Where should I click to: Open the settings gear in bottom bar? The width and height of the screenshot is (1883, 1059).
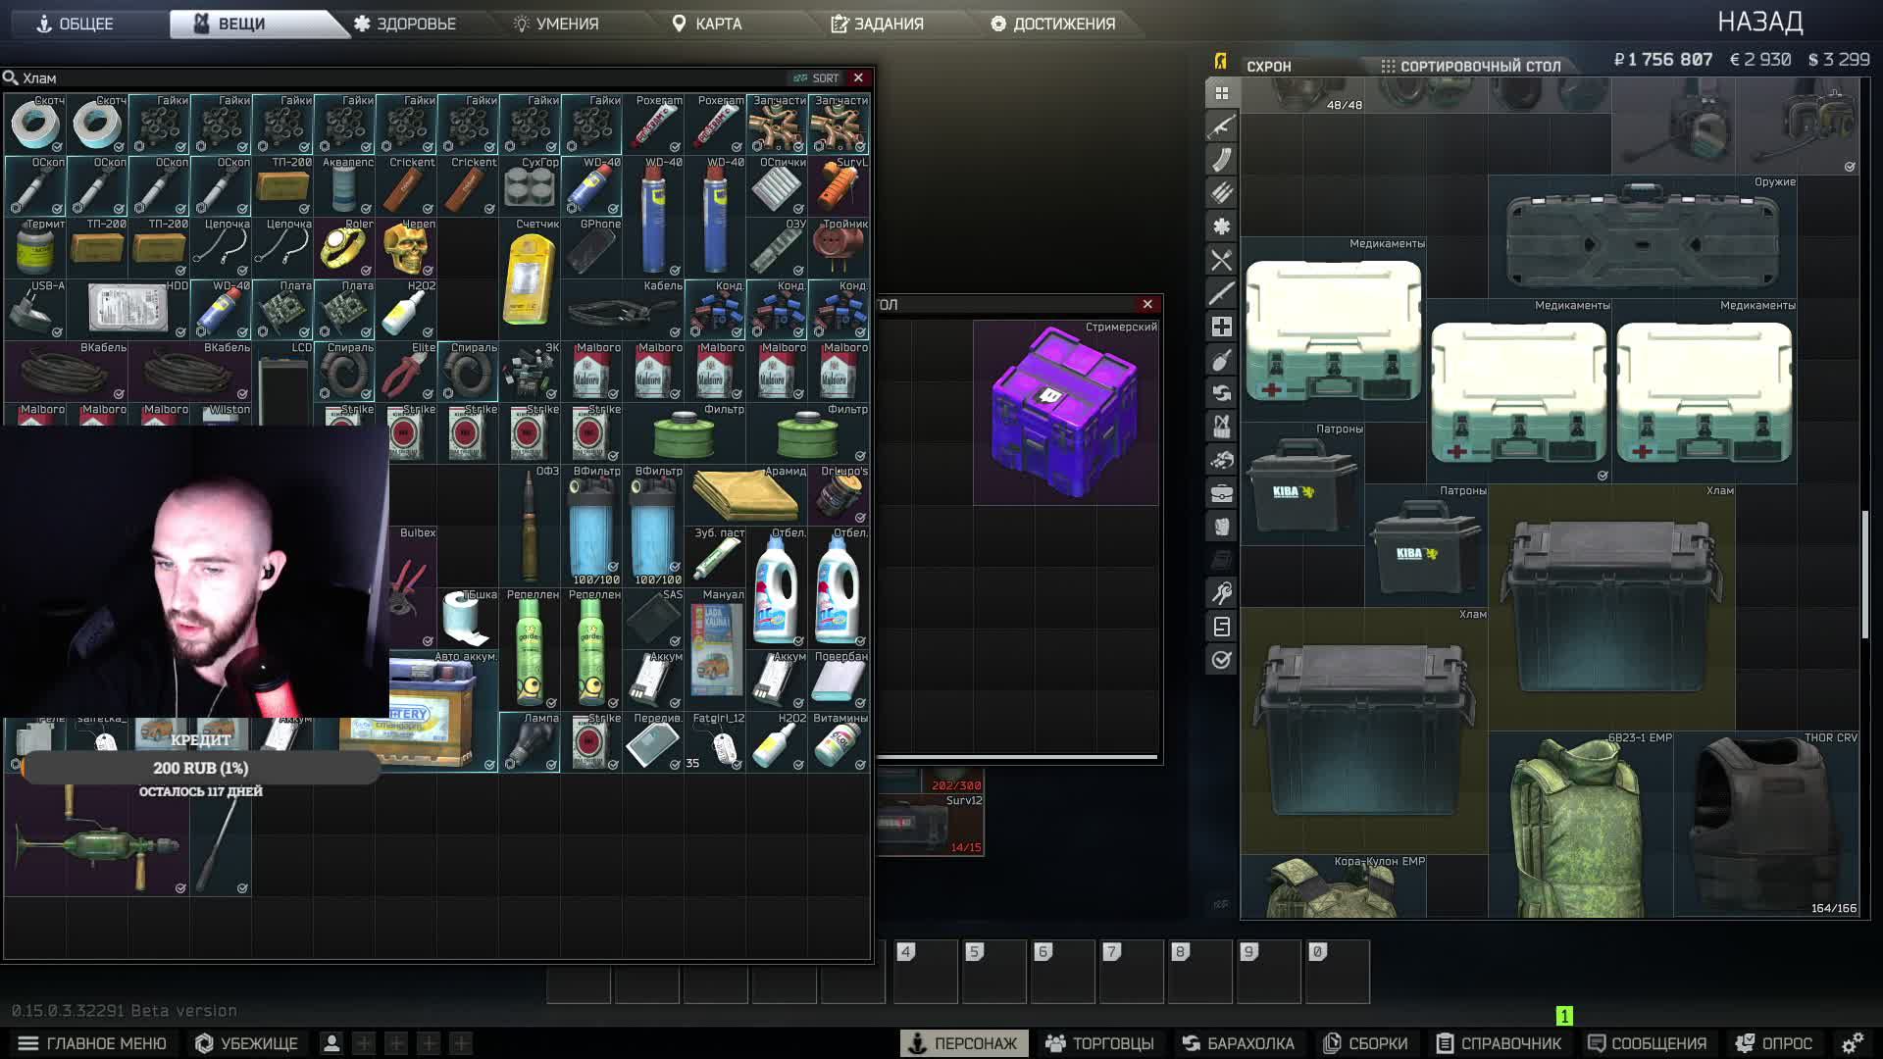(x=1852, y=1043)
